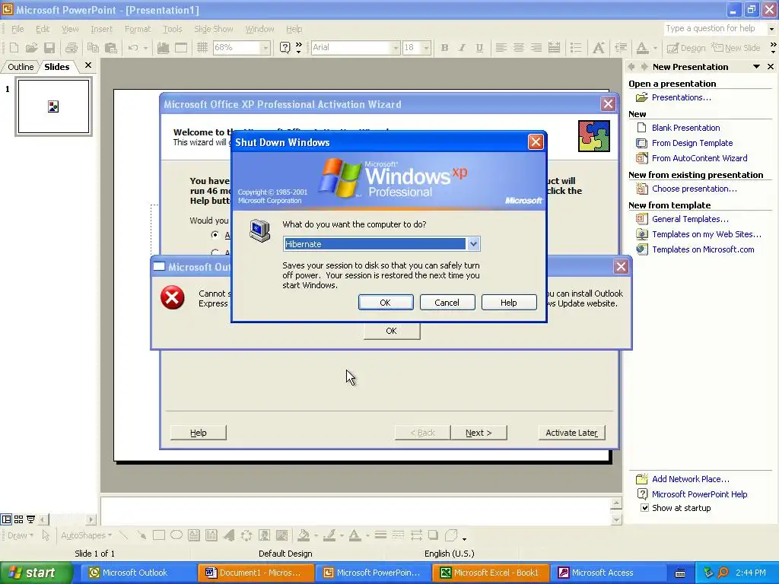Viewport: 779px width, 584px height.
Task: Uncheck Show at startup checkbox
Action: pos(644,508)
